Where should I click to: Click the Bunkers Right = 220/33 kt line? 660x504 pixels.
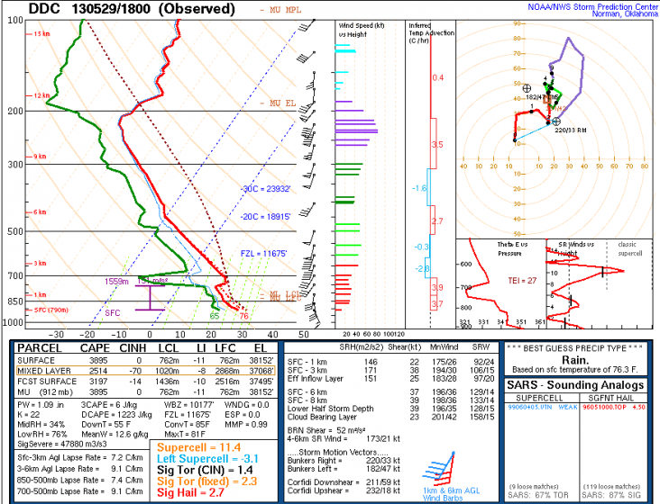[x=344, y=460]
